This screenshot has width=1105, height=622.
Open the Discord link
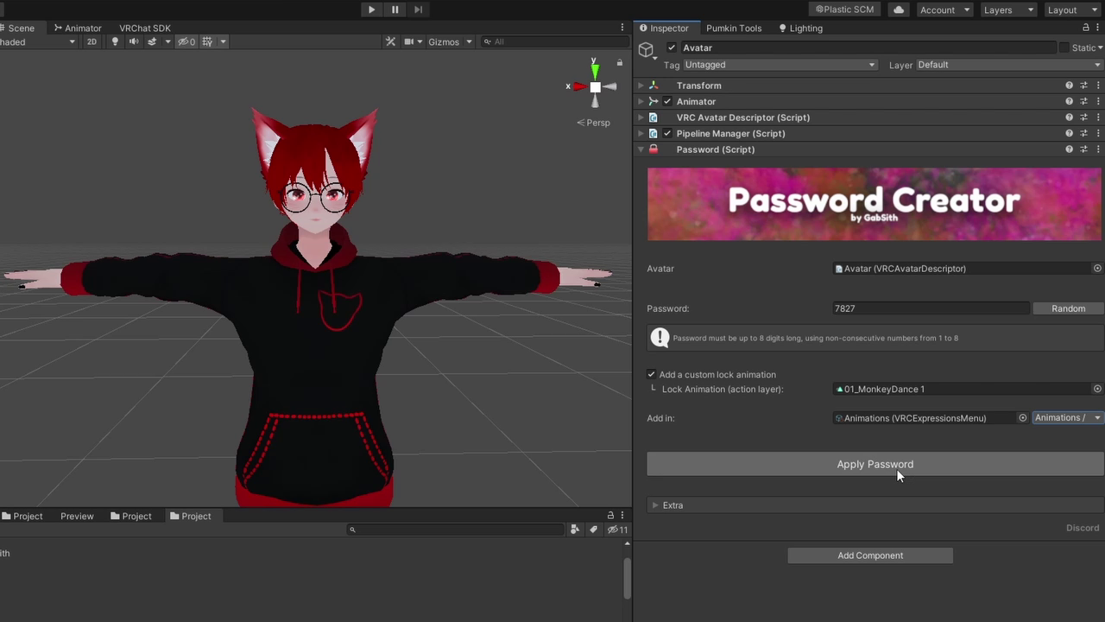coord(1083,528)
